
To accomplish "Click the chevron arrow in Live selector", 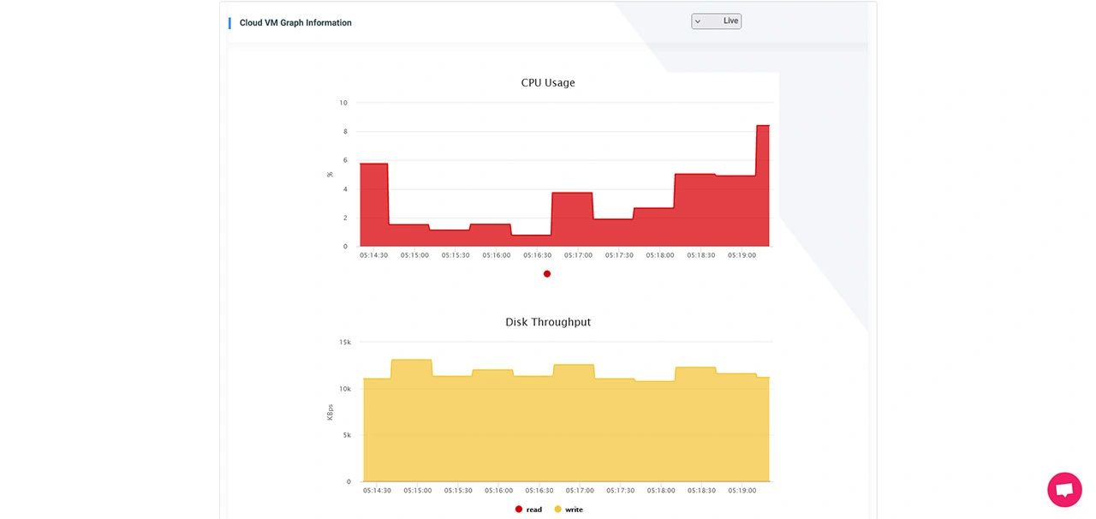I will [x=698, y=21].
